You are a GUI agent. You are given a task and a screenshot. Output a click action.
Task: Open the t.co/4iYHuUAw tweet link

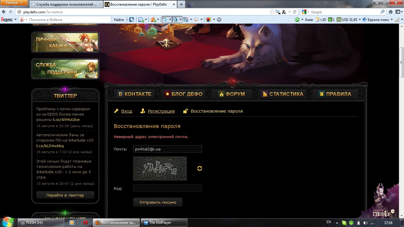click(66, 120)
